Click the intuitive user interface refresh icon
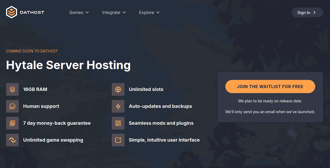330x168 pixels. (118, 140)
